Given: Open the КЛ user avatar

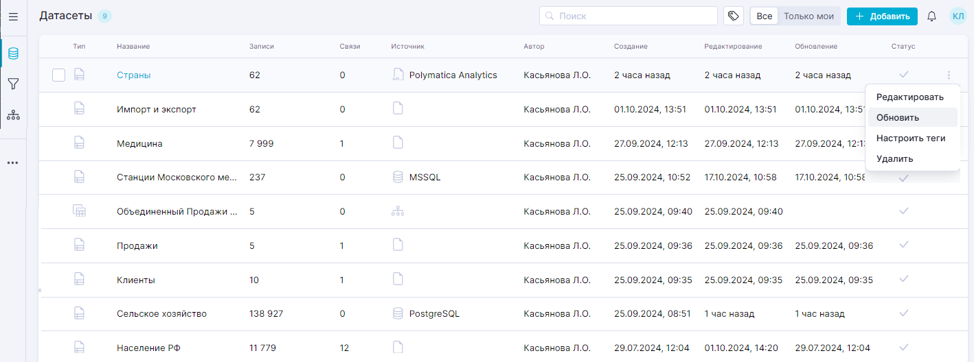Looking at the screenshot, I should coord(958,16).
